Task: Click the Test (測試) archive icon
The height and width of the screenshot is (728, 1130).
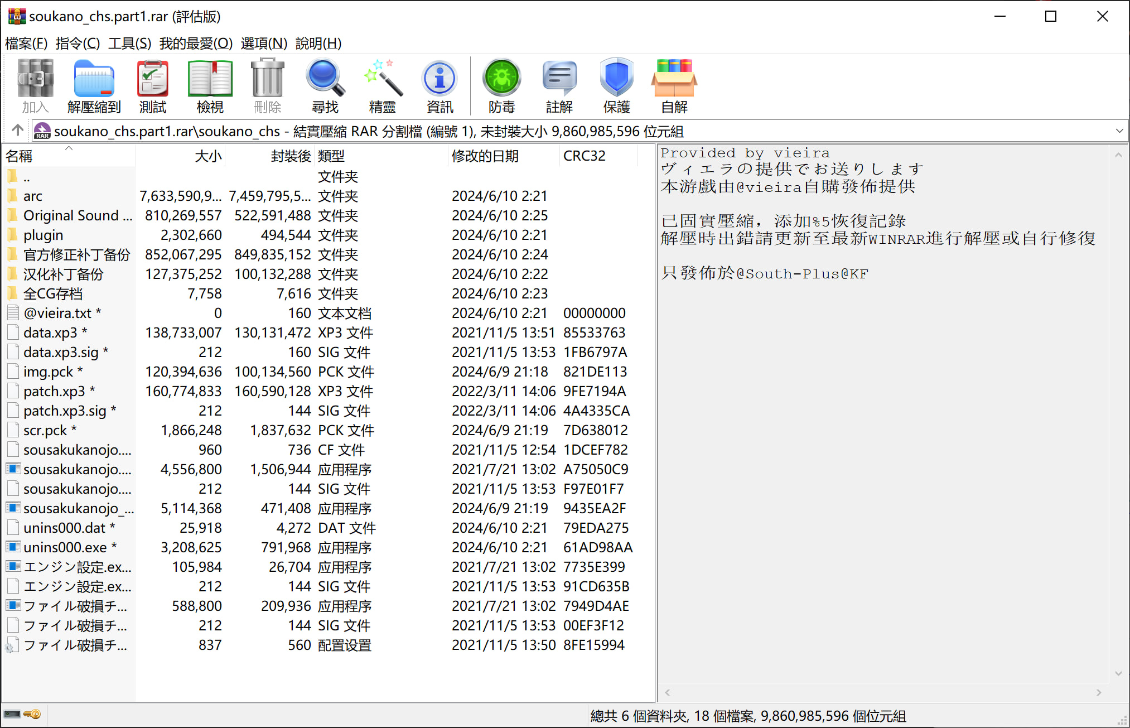Action: pyautogui.click(x=152, y=85)
